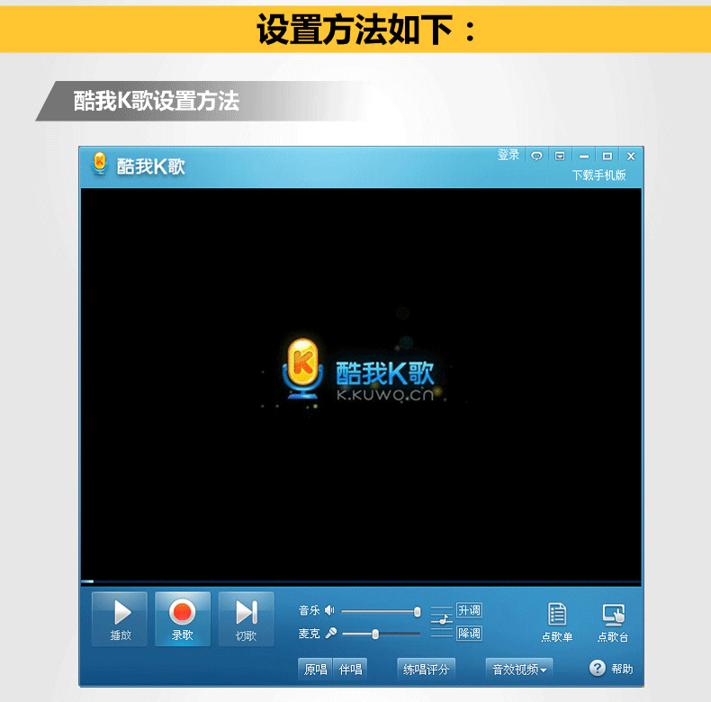Mute the 音乐 speaker icon

[x=329, y=610]
